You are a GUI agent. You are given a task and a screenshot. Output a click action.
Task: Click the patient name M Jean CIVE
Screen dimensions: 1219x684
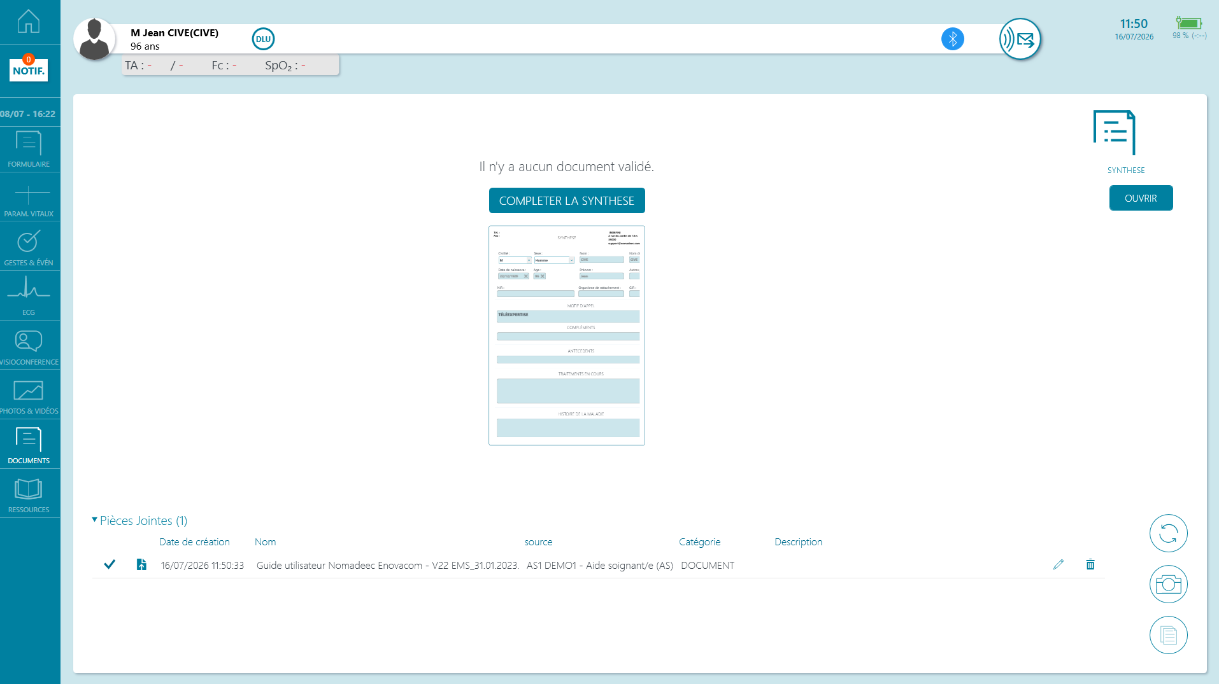[175, 32]
